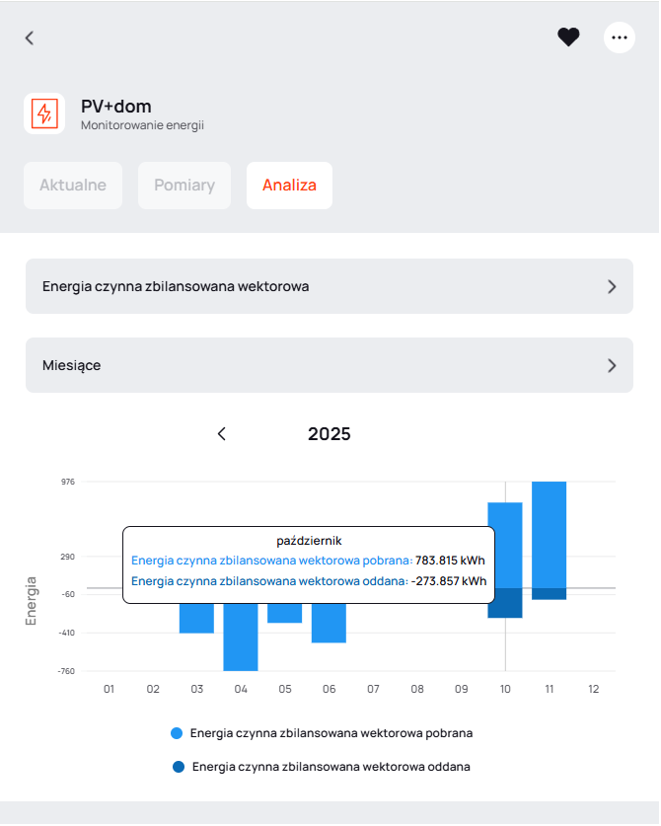
Task: Go to previous year with chart arrow
Action: 222,434
